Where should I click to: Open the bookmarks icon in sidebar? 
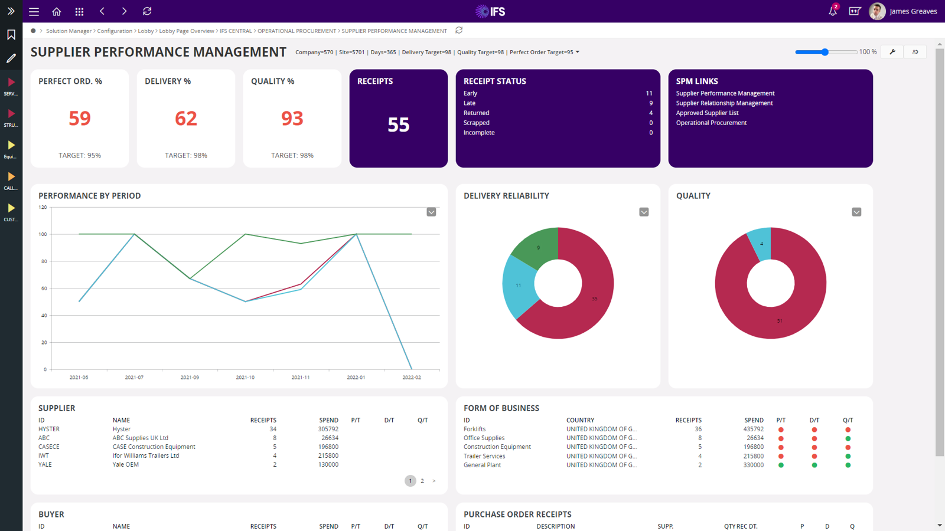[x=11, y=35]
